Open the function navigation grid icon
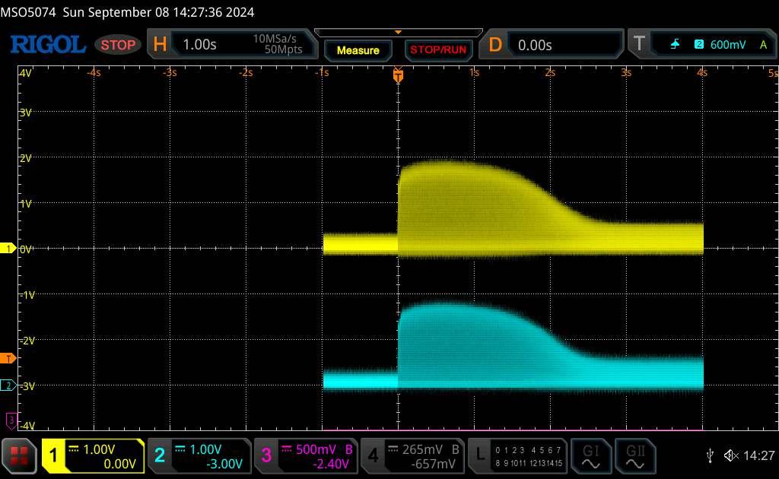 [20, 455]
